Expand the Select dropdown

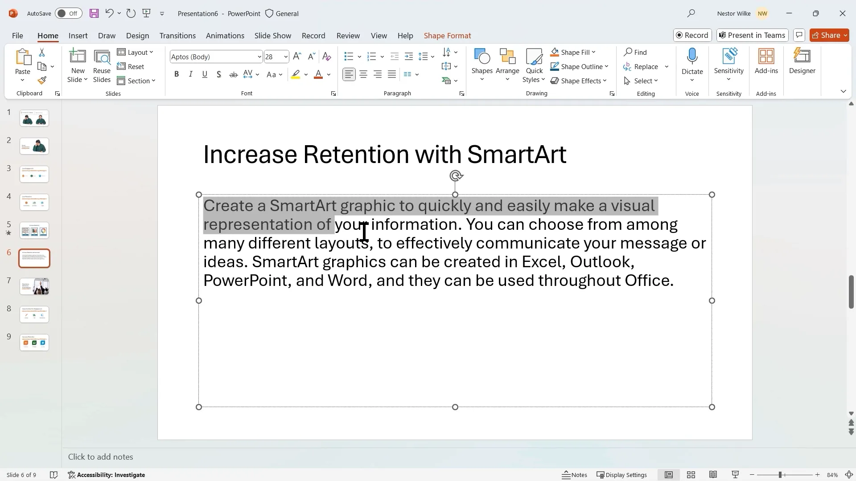641,81
